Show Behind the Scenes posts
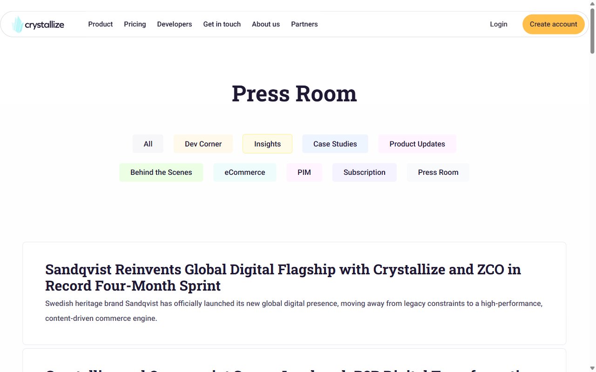Image resolution: width=596 pixels, height=372 pixels. pyautogui.click(x=161, y=172)
